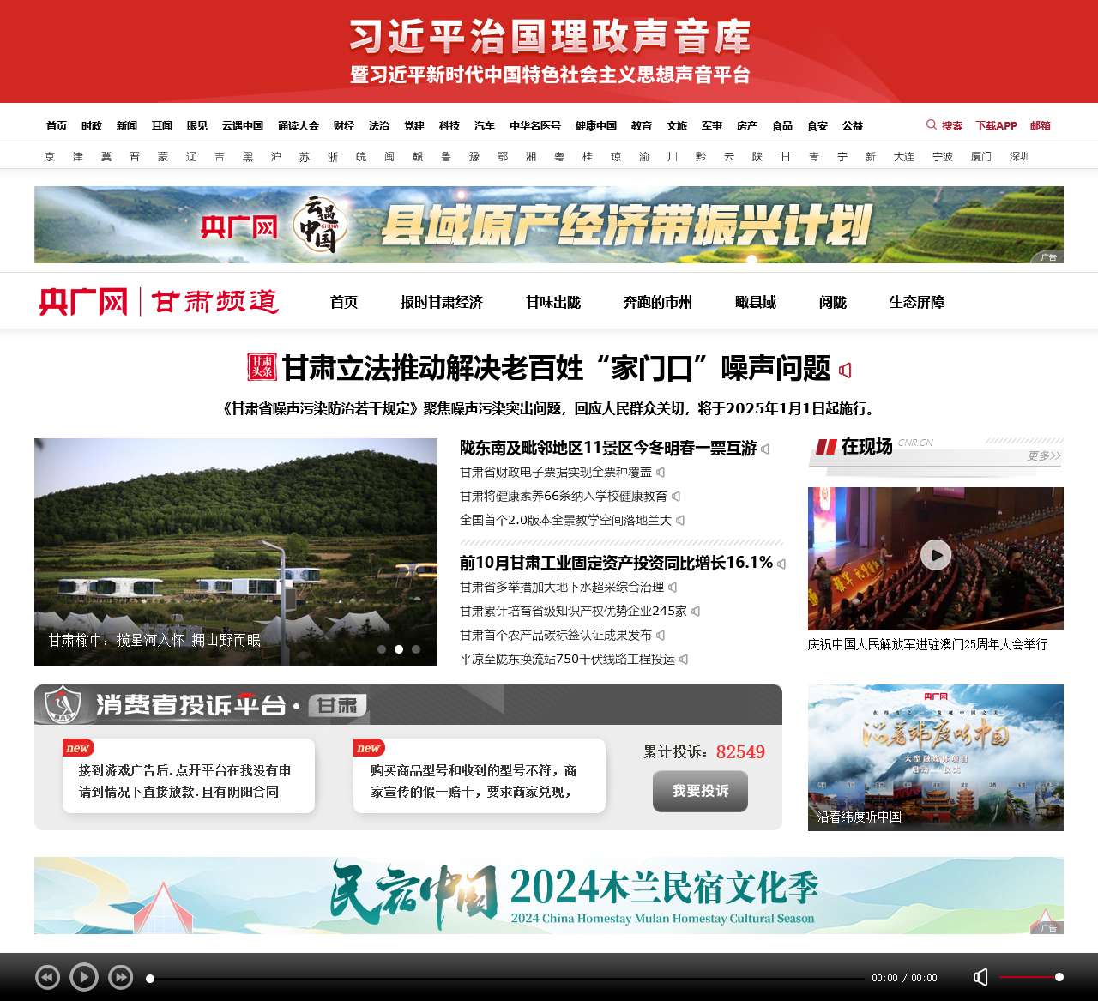Click the 搜索 link
The width and height of the screenshot is (1098, 1001).
click(x=952, y=125)
